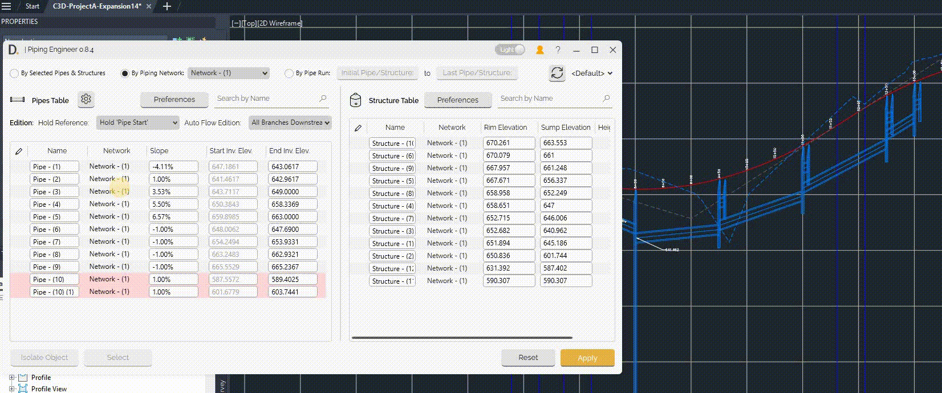This screenshot has height=393, width=942.
Task: Toggle the Light theme switch
Action: (510, 50)
